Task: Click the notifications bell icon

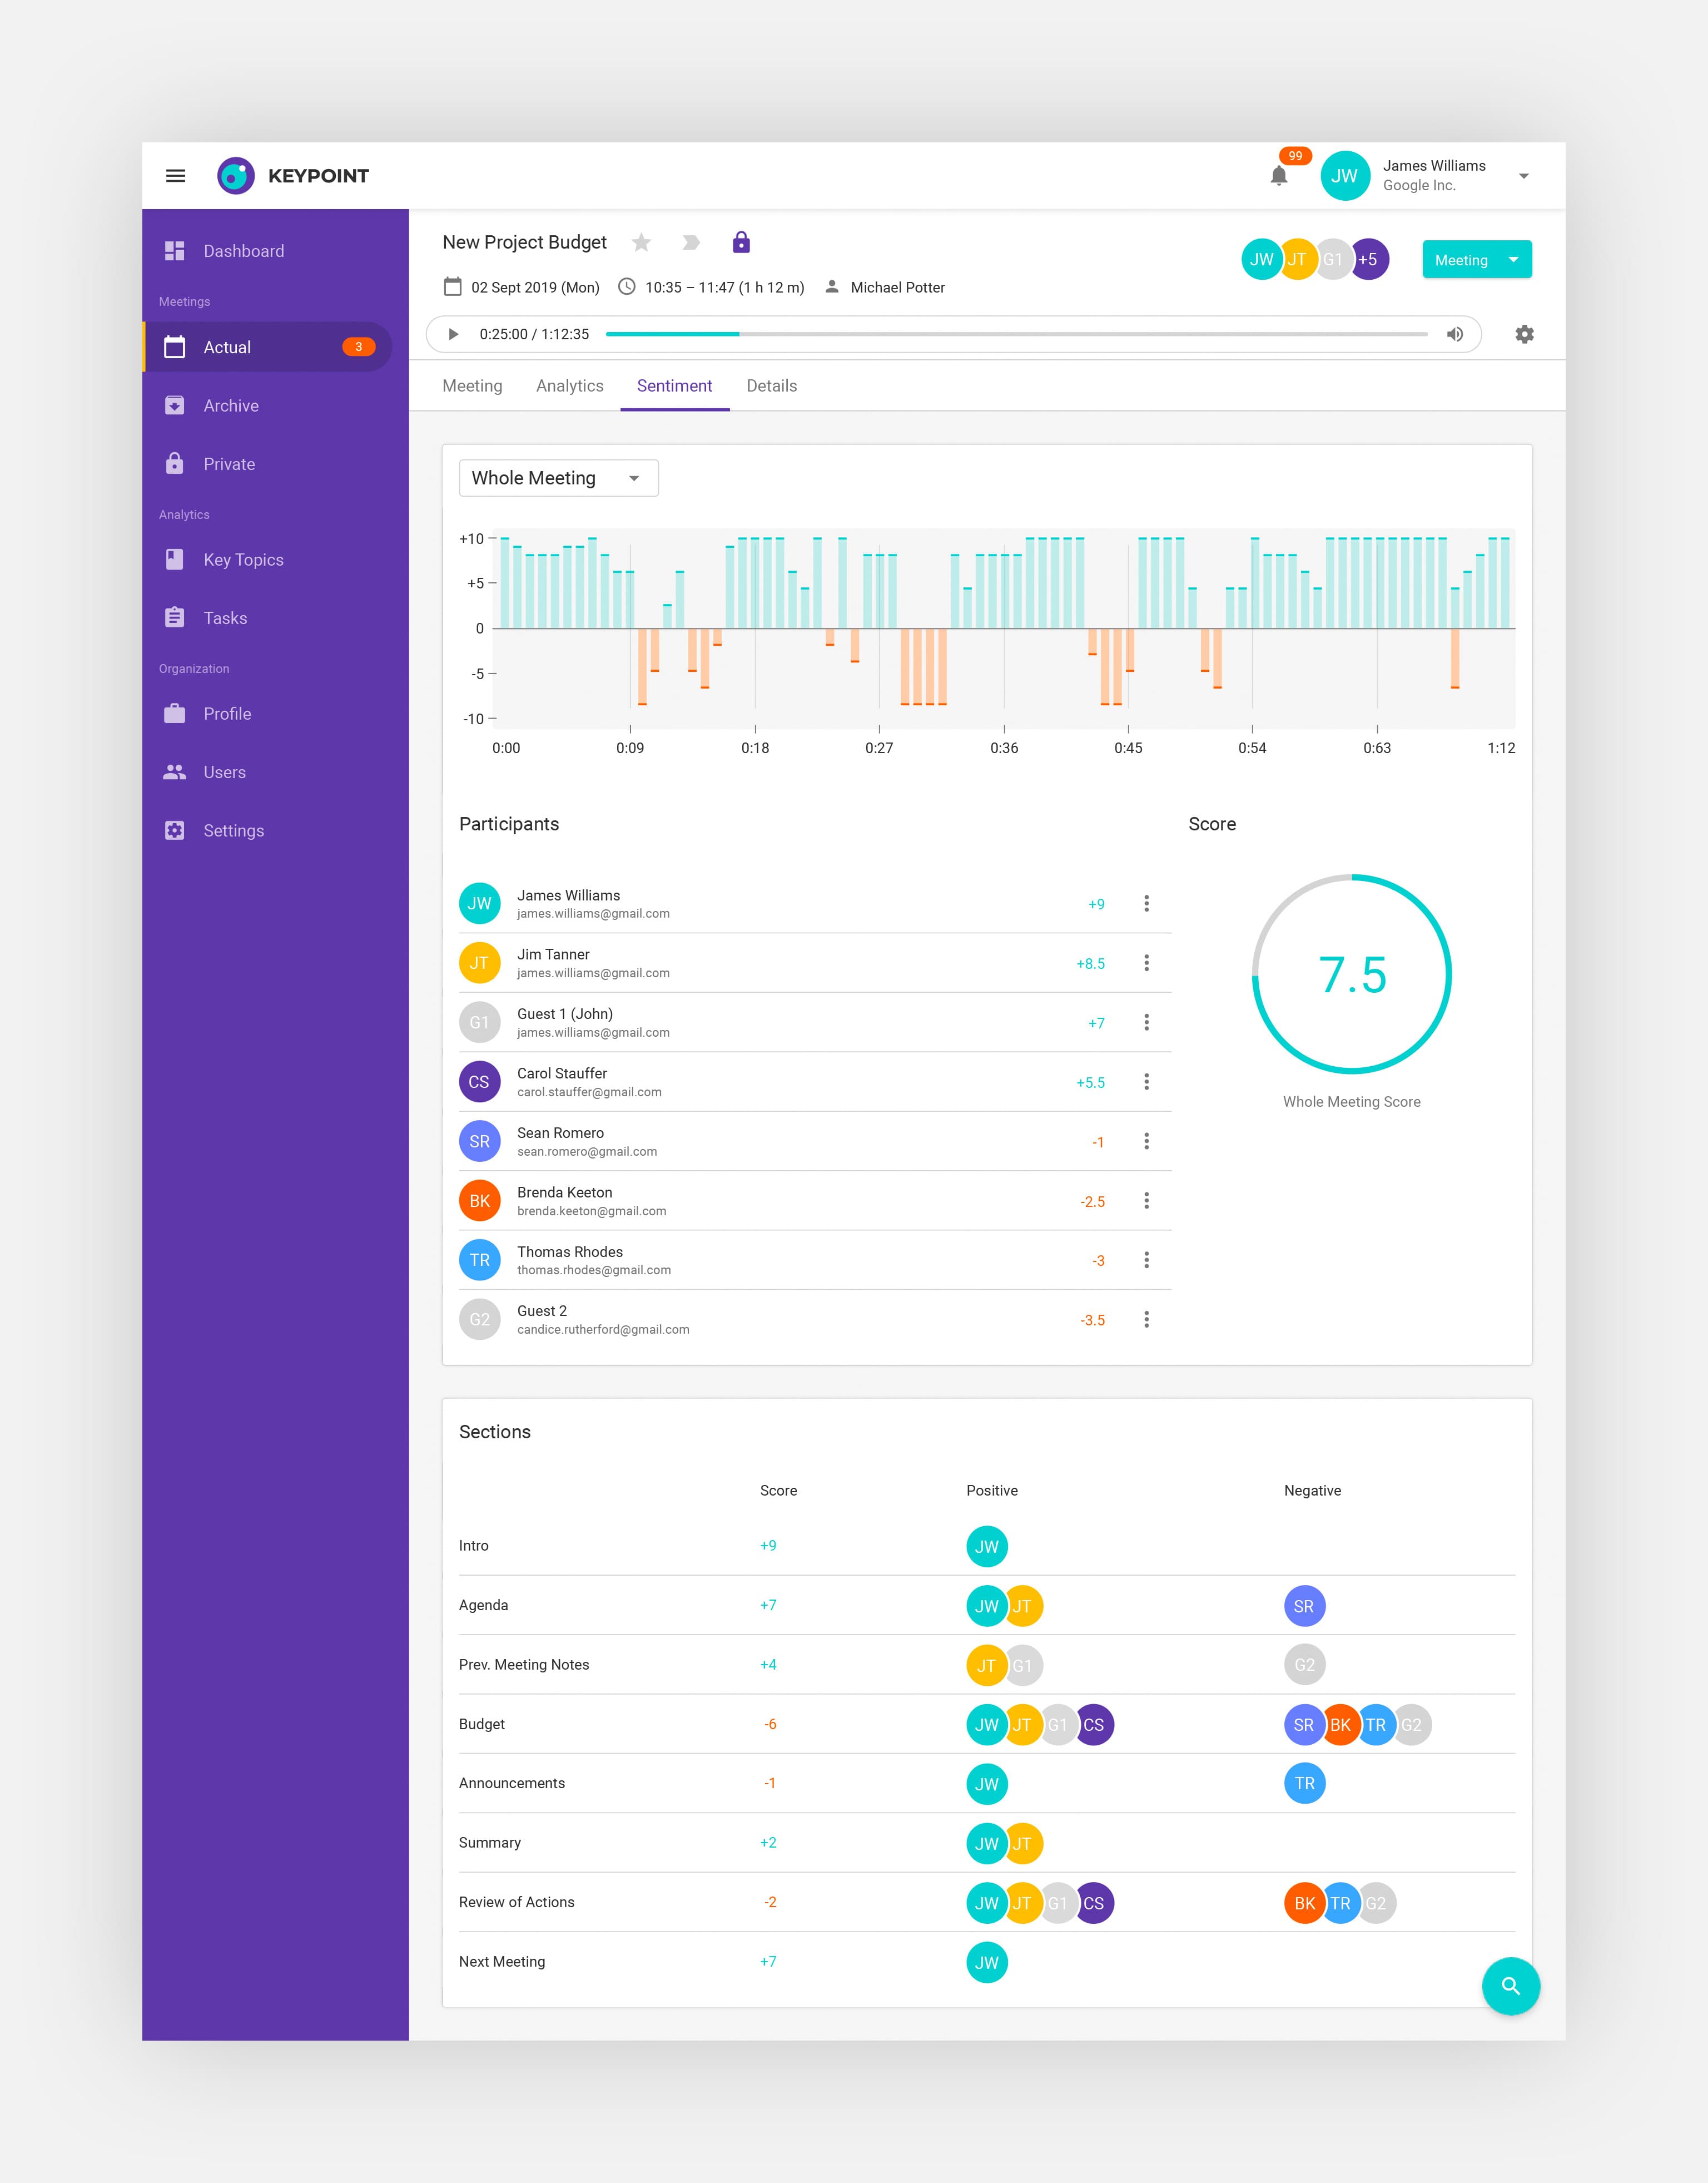Action: 1278,176
